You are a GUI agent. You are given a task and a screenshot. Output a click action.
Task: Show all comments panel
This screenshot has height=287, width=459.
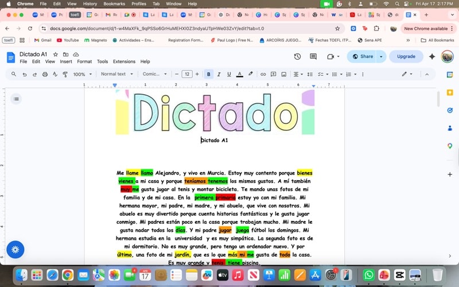coord(313,56)
